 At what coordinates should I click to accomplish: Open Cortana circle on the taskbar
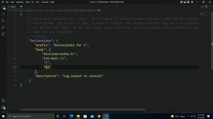58,116
